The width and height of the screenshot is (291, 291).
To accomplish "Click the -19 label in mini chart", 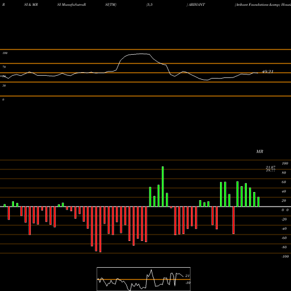I will point(187,283).
